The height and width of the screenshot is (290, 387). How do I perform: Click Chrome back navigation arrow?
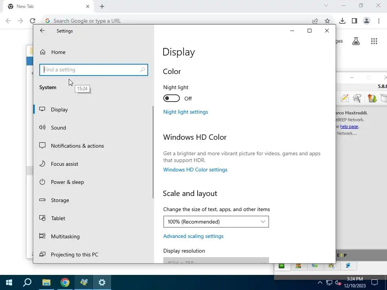click(8, 21)
